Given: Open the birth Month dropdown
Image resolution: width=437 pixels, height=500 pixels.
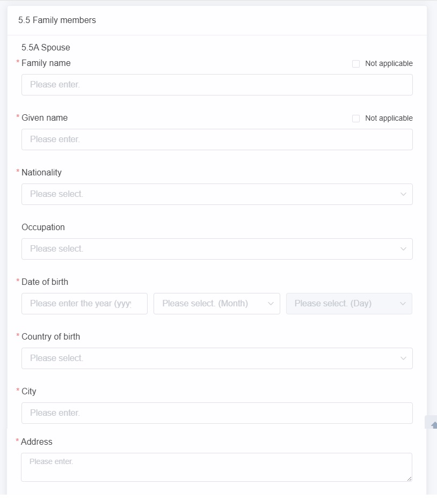Looking at the screenshot, I should pyautogui.click(x=217, y=304).
